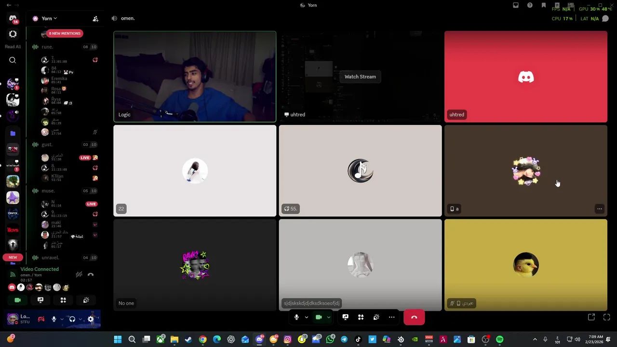The width and height of the screenshot is (617, 347).
Task: Open more options ellipsis in call bar
Action: click(391, 317)
